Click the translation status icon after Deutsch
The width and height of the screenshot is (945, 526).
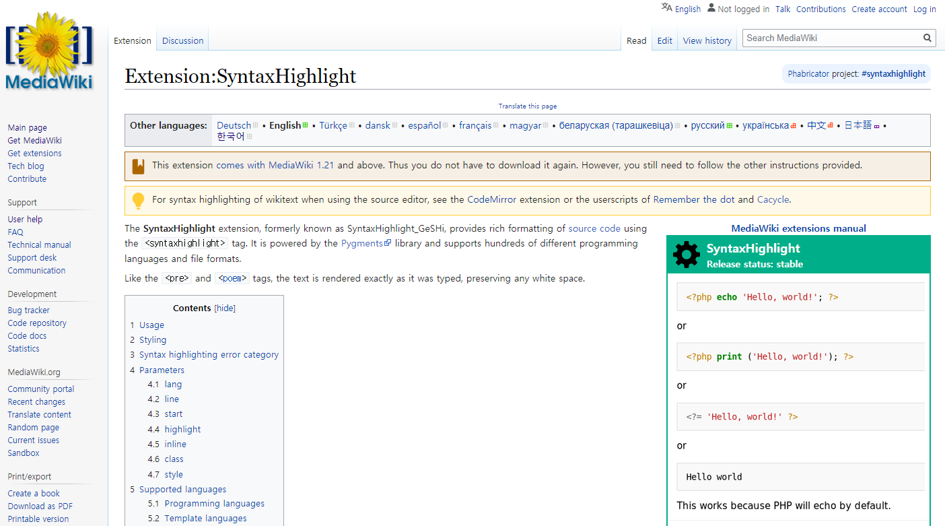point(256,125)
